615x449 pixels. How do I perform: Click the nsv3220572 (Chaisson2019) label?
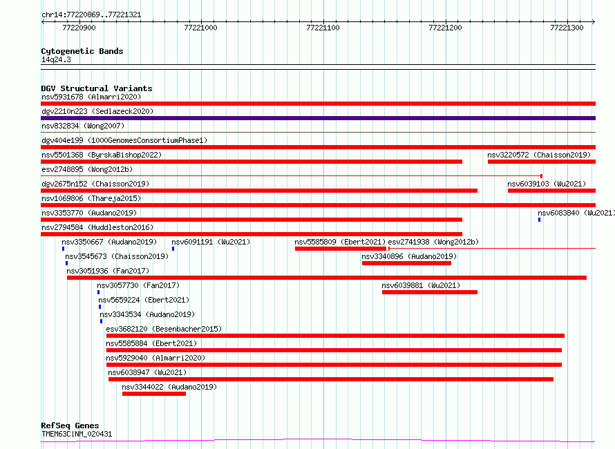coord(539,155)
